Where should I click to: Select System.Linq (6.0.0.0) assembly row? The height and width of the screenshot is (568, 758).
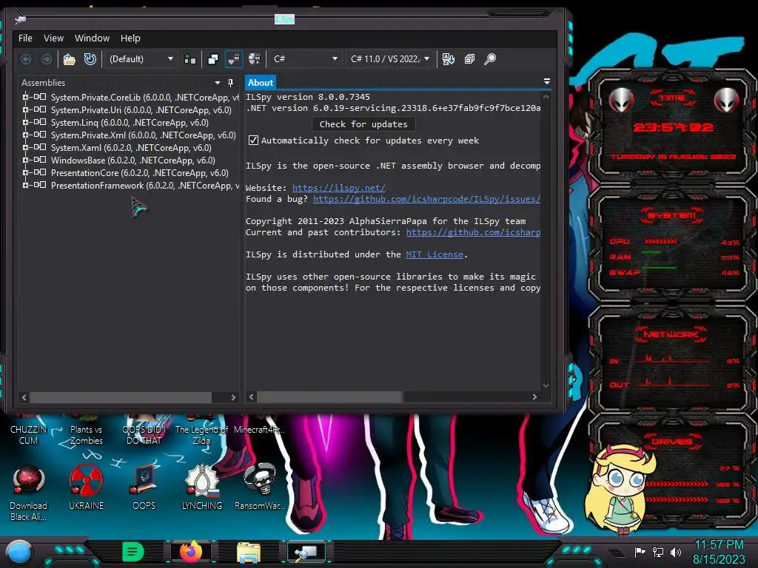[130, 123]
